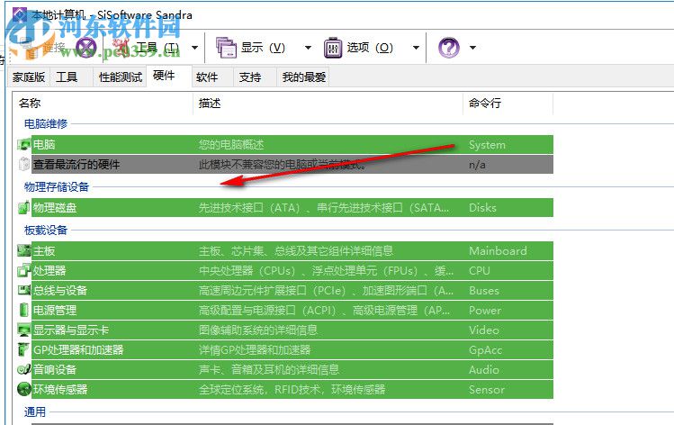Click the disk icon beside 物理磁盘
This screenshot has width=674, height=425.
(24, 207)
